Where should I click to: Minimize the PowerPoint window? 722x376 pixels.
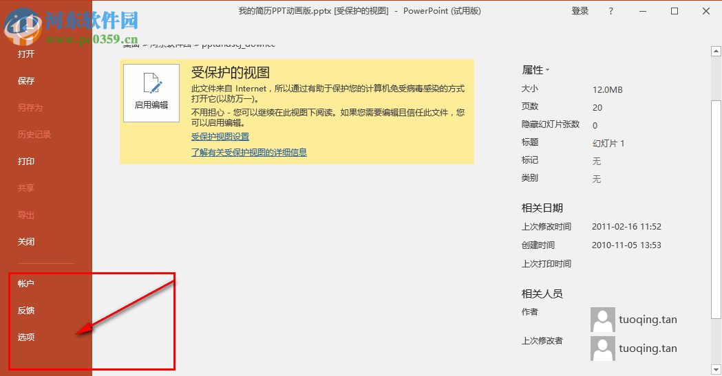coord(643,11)
